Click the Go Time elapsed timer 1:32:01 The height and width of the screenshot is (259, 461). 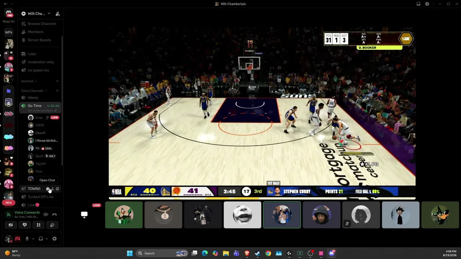53,106
